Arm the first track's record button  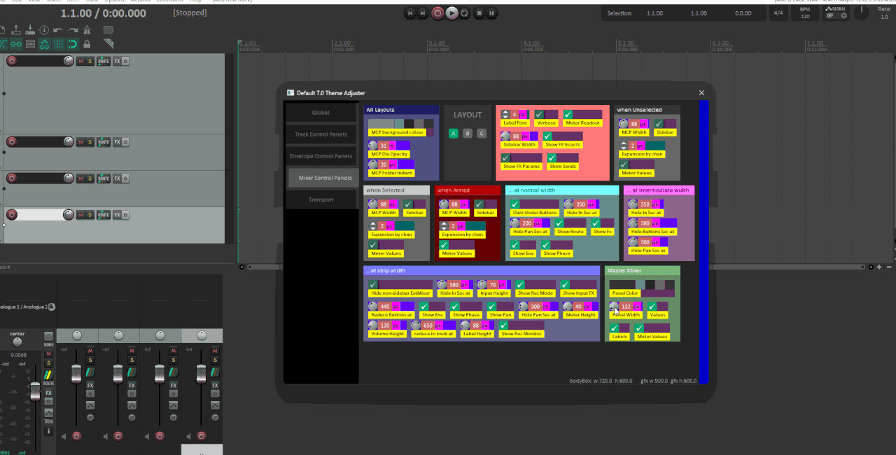[x=11, y=61]
